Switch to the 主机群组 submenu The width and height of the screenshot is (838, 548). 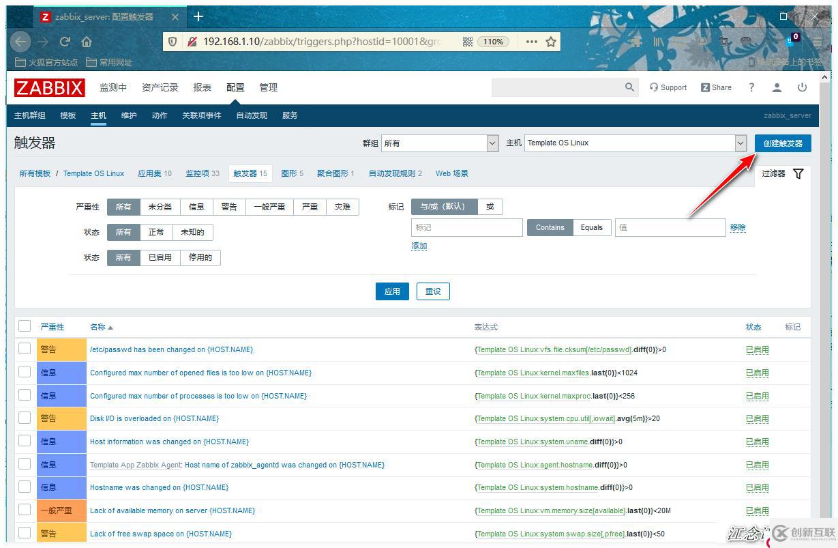(x=30, y=115)
